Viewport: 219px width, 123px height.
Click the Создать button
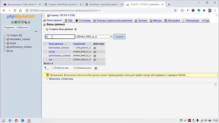coord(119,37)
